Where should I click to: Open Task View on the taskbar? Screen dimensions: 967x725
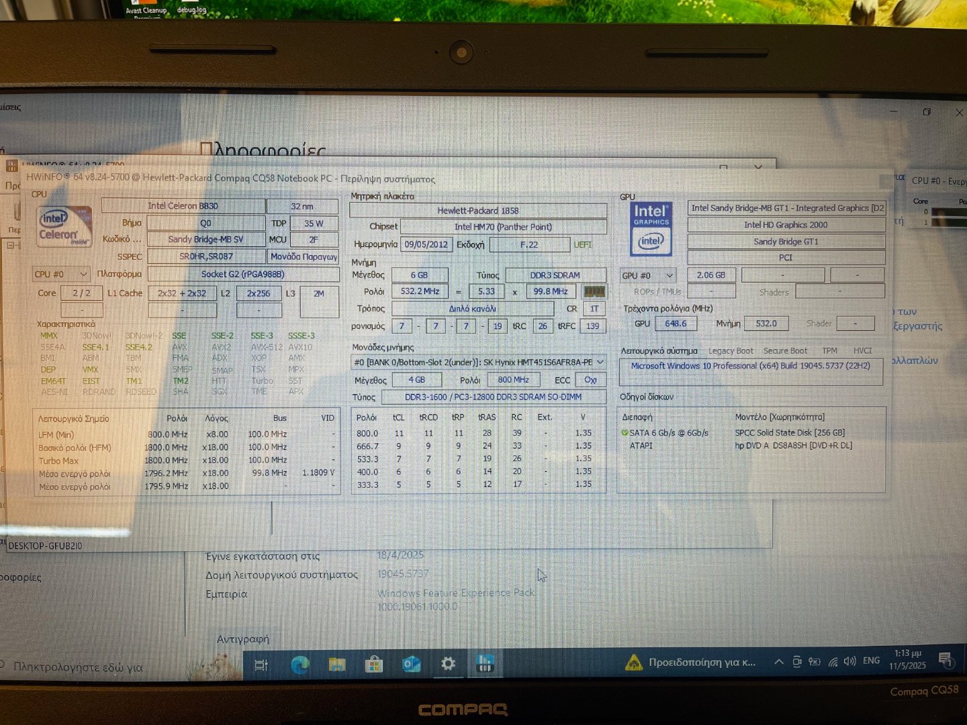261,665
